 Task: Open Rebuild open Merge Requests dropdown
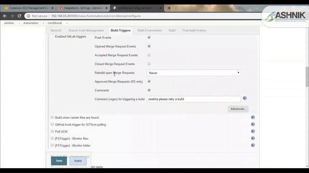[x=194, y=73]
